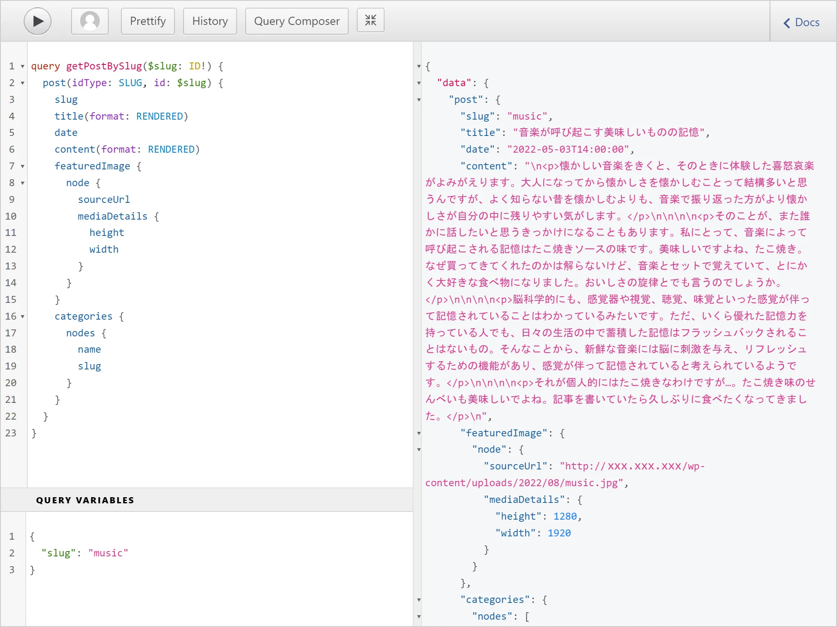Screen dimensions: 837x627
Task: Open the History panel
Action: pos(210,21)
